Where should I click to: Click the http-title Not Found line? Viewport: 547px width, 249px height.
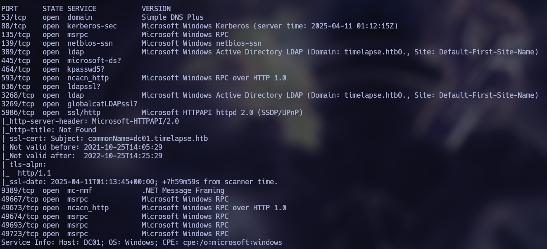49,130
